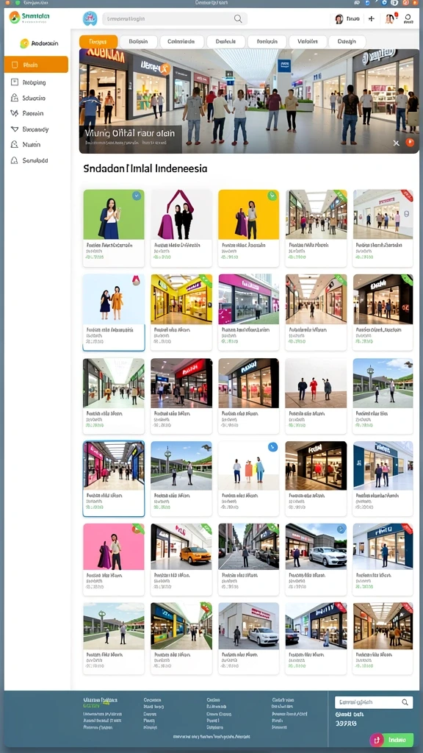This screenshot has height=753, width=423.
Task: Switch to the last category tab
Action: click(347, 41)
